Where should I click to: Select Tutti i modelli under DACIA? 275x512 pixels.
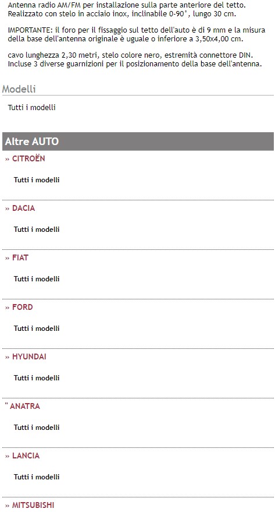pyautogui.click(x=37, y=229)
